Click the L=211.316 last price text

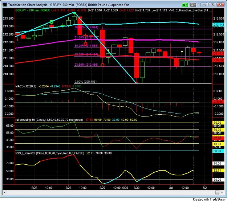pos(58,11)
